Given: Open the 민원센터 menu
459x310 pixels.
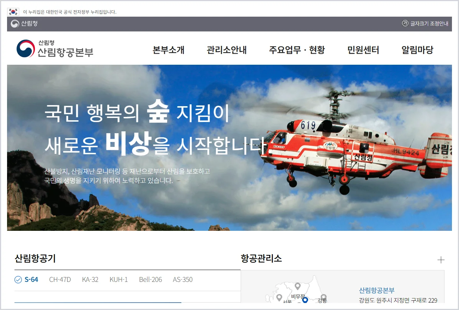Looking at the screenshot, I should coord(363,50).
